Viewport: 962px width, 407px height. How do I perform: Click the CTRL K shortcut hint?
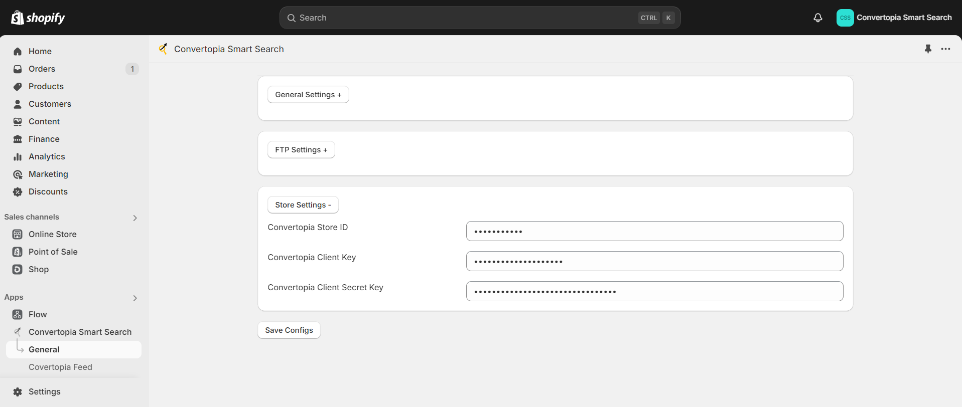(656, 18)
